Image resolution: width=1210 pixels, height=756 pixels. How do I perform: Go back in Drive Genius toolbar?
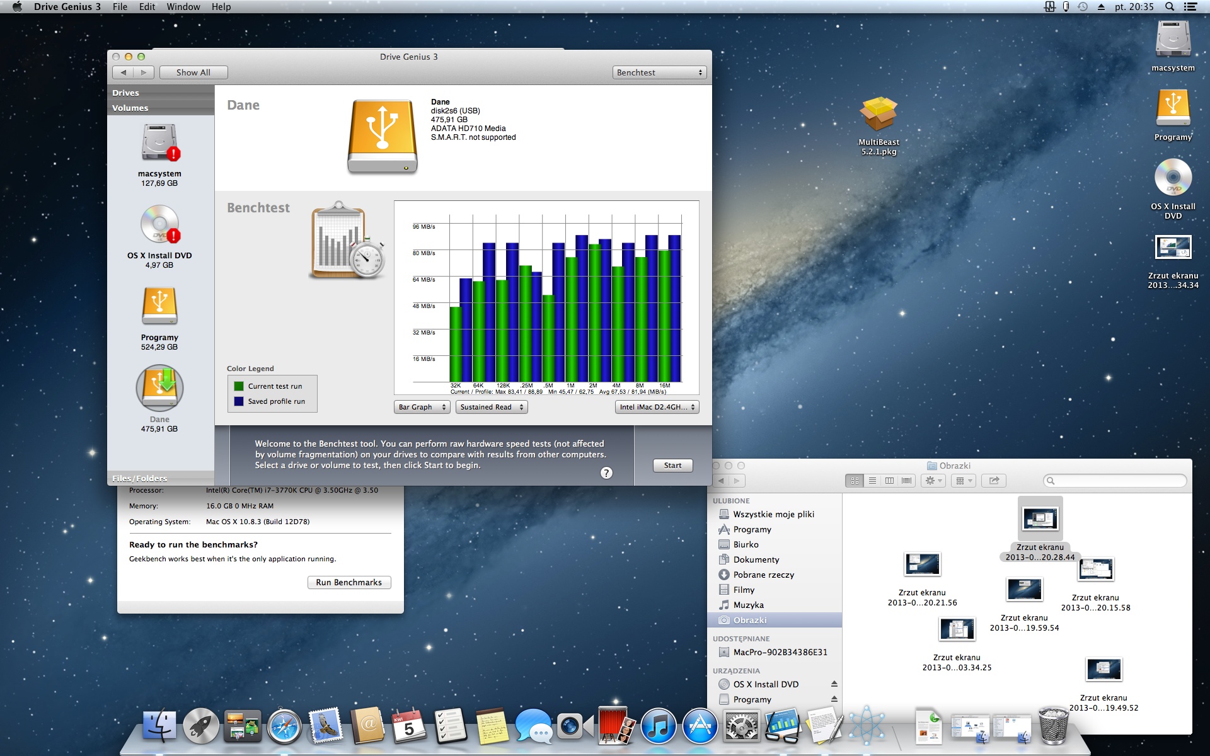[124, 72]
